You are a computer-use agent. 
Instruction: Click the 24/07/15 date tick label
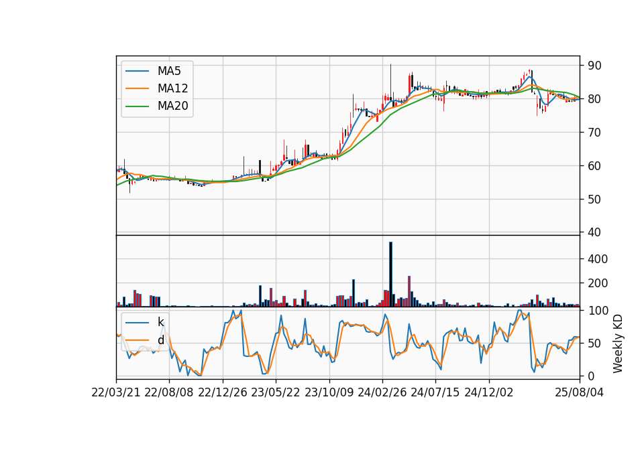(x=435, y=392)
